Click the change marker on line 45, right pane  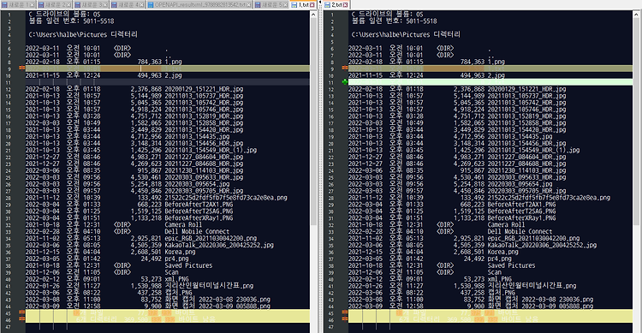(x=345, y=312)
